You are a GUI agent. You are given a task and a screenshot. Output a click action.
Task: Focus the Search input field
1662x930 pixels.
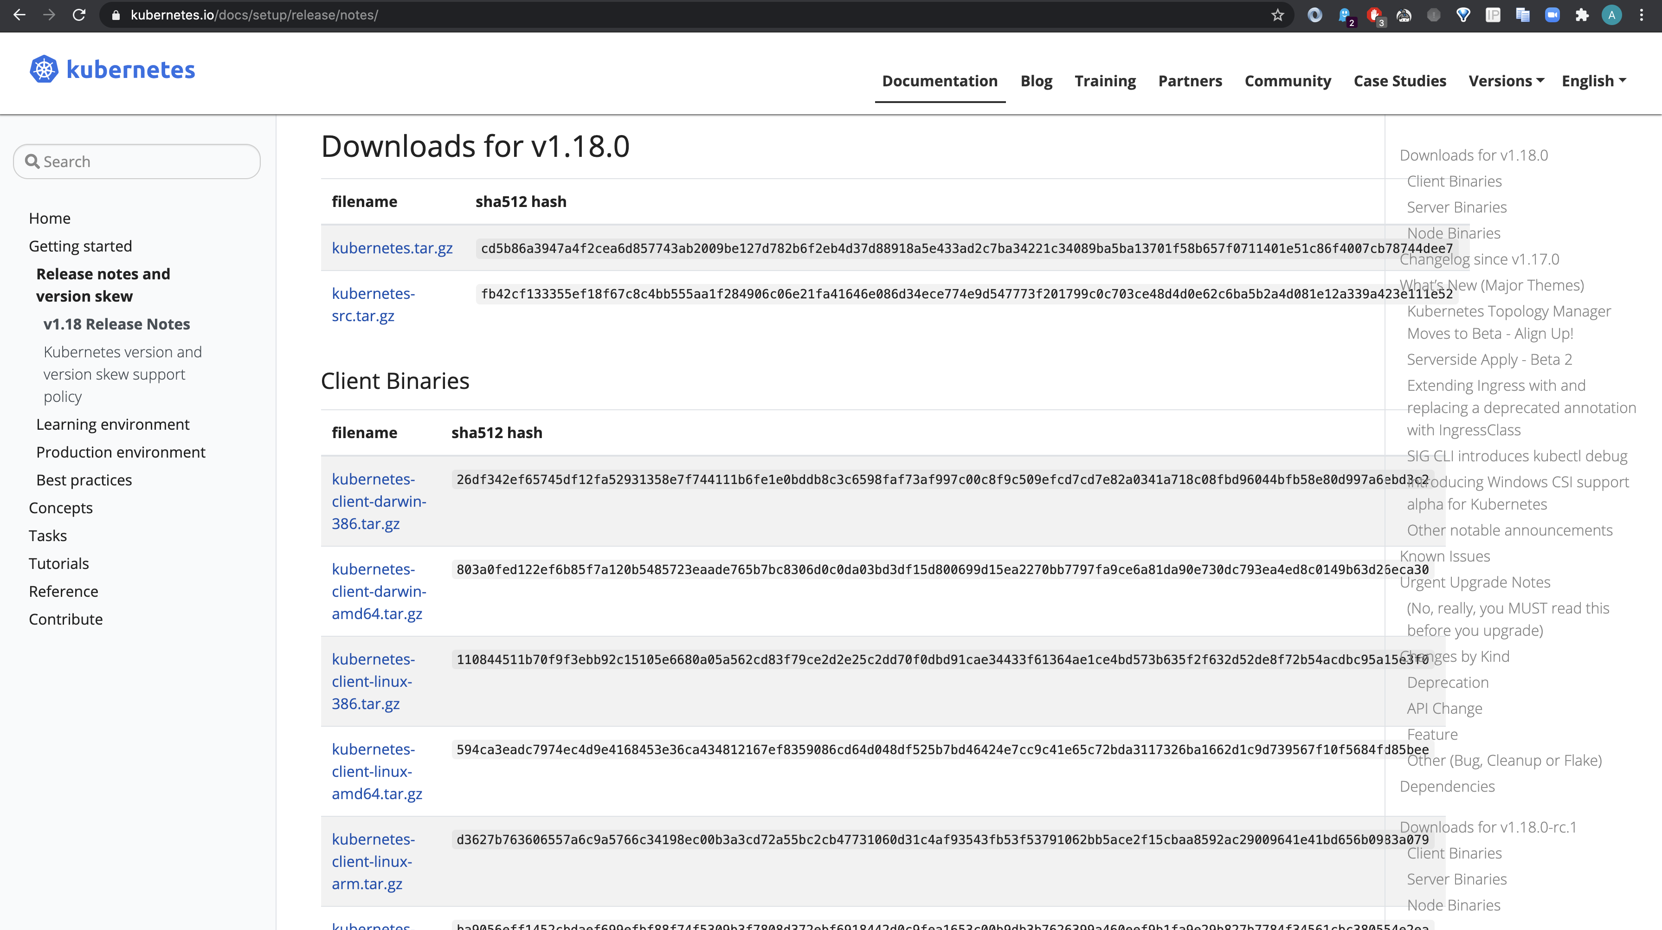click(x=137, y=161)
